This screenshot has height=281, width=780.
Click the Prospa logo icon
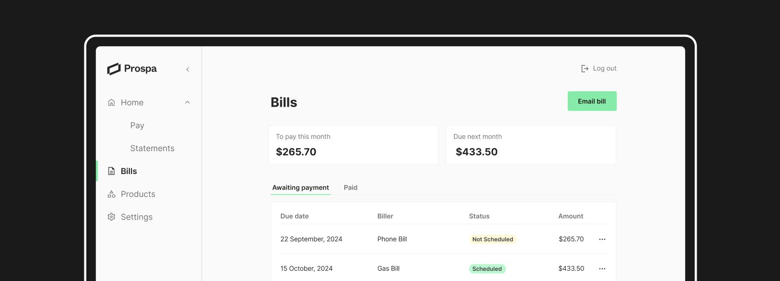click(114, 69)
